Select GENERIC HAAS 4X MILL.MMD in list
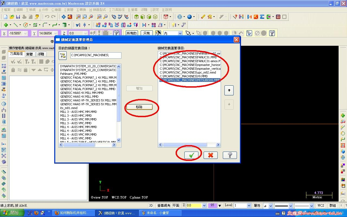 pos(79,97)
